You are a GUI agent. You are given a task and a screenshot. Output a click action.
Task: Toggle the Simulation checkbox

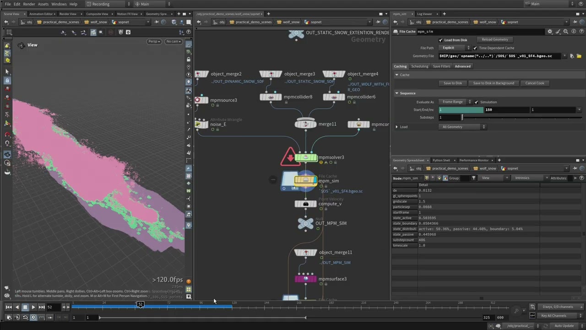click(x=477, y=102)
